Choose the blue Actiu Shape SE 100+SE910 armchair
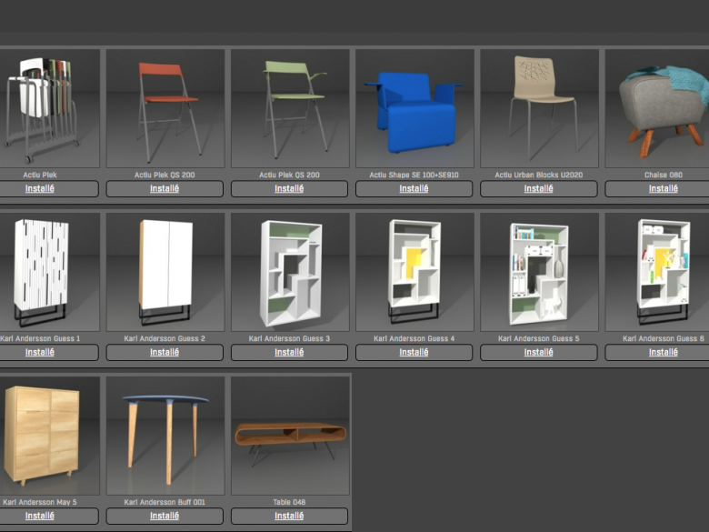Viewport: 709px width, 532px height. click(414, 108)
